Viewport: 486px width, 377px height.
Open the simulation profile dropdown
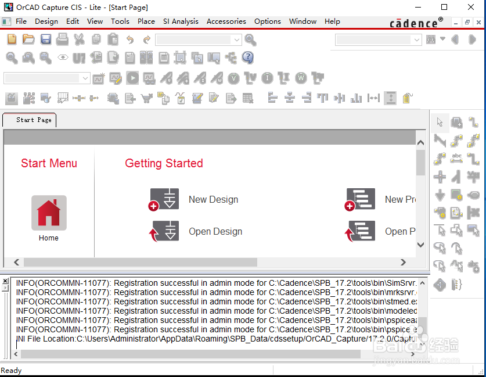(85, 78)
